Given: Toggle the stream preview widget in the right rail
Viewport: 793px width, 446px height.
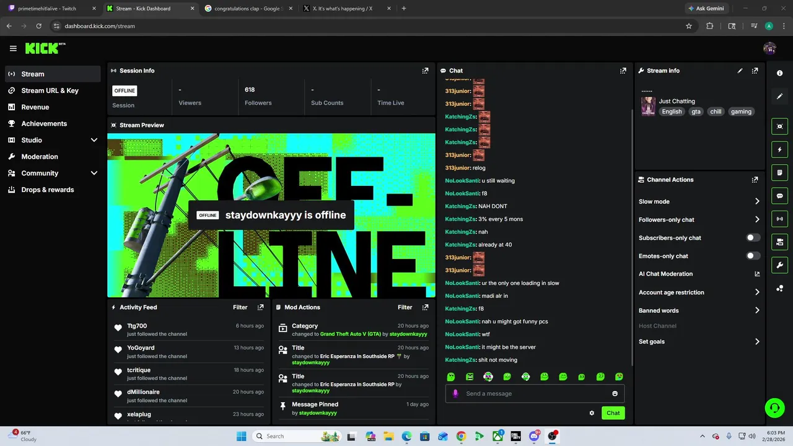Looking at the screenshot, I should (779, 126).
